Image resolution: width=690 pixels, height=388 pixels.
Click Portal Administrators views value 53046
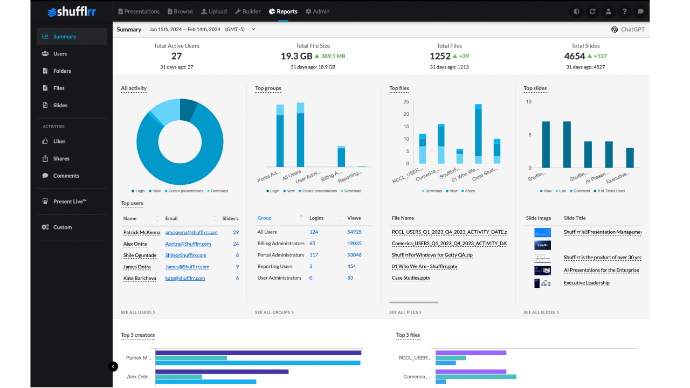click(355, 255)
